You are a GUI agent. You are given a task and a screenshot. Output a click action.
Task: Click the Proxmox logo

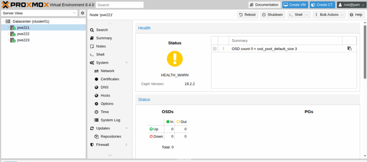point(25,5)
